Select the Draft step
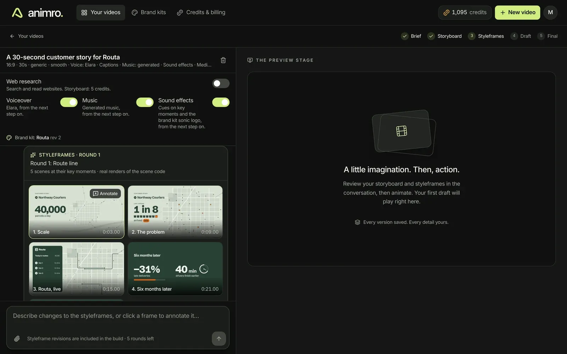Screen dimensions: 567x354 (x=521, y=36)
